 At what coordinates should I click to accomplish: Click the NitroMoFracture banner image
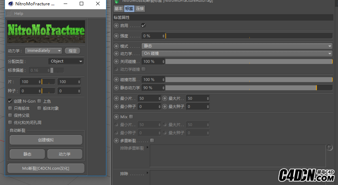tap(46, 32)
